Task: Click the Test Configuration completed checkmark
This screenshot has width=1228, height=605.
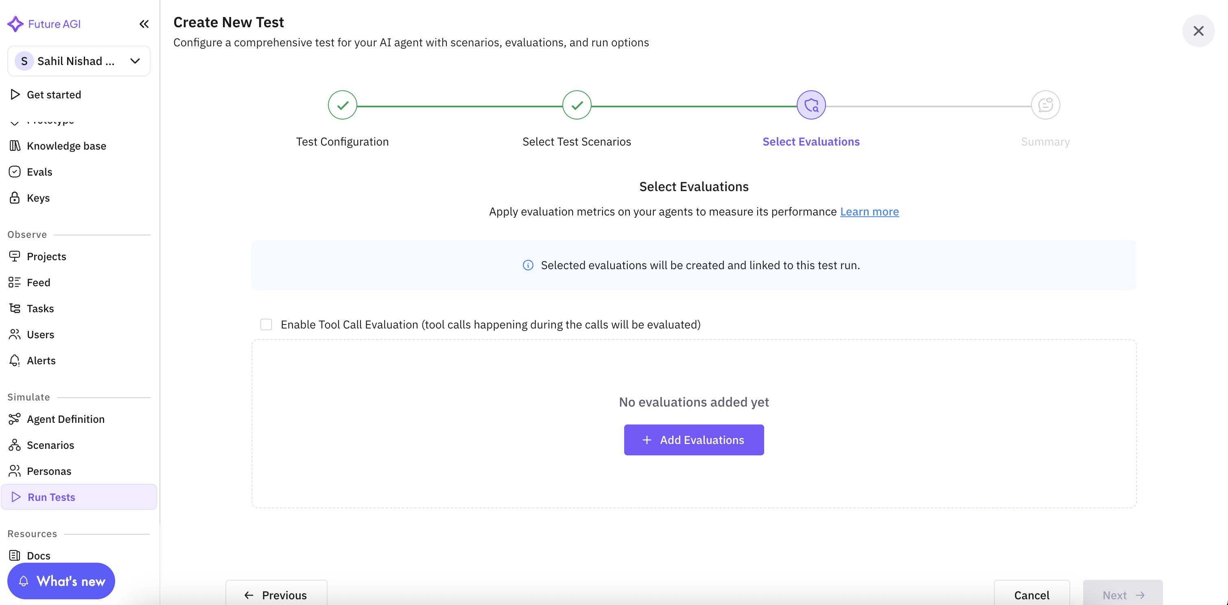Action: tap(342, 105)
